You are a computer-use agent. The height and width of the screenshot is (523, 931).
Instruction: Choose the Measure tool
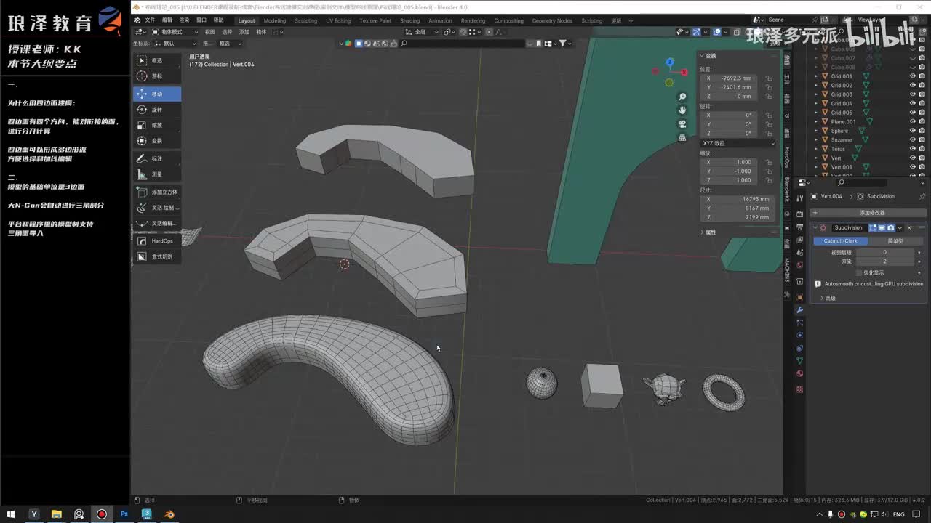pyautogui.click(x=156, y=174)
